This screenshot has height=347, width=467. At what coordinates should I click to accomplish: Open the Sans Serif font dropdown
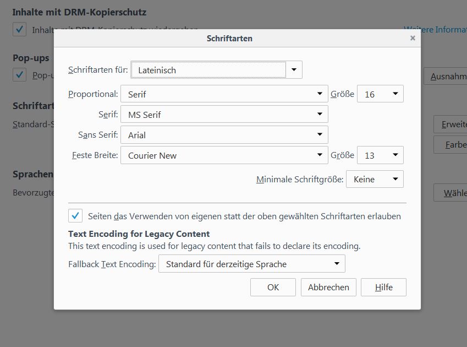point(224,135)
